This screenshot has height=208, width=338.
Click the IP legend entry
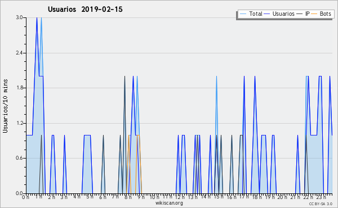(303, 13)
